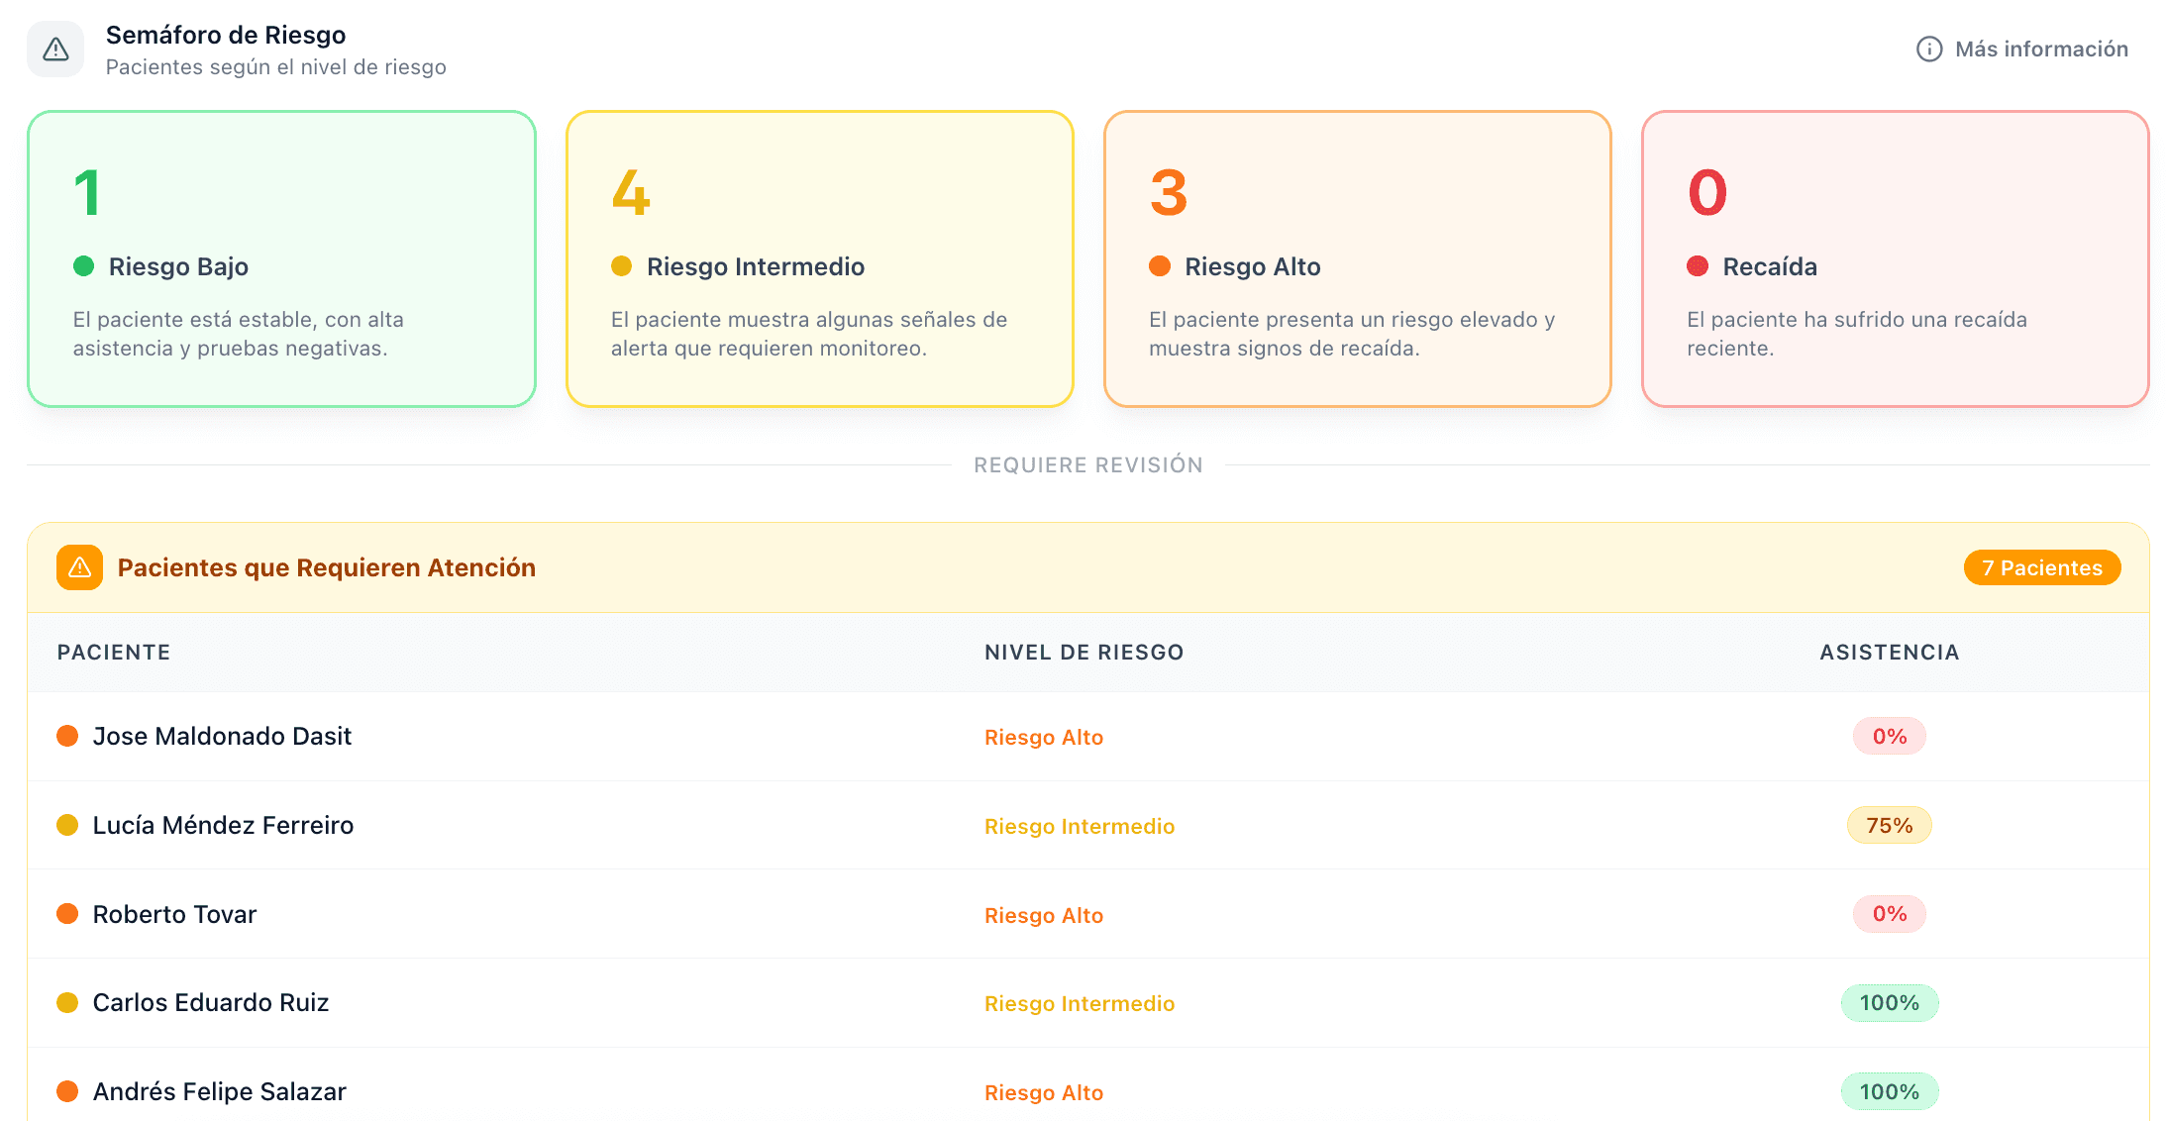Image resolution: width=2167 pixels, height=1121 pixels.
Task: Select patient Andrés Felipe Salazar
Action: [219, 1091]
